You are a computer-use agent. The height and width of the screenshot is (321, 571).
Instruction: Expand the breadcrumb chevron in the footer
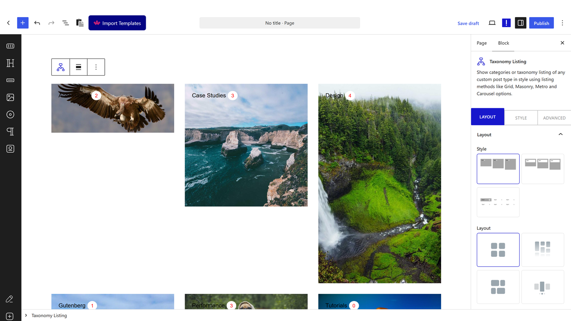[26, 315]
